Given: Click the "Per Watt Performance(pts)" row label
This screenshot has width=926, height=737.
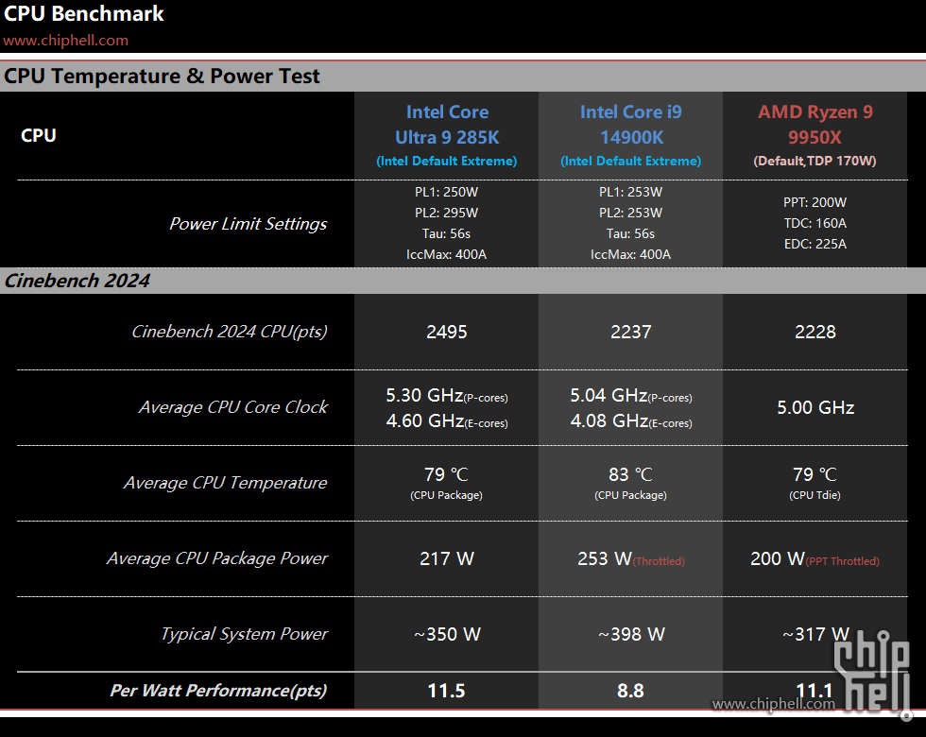Looking at the screenshot, I should (218, 691).
